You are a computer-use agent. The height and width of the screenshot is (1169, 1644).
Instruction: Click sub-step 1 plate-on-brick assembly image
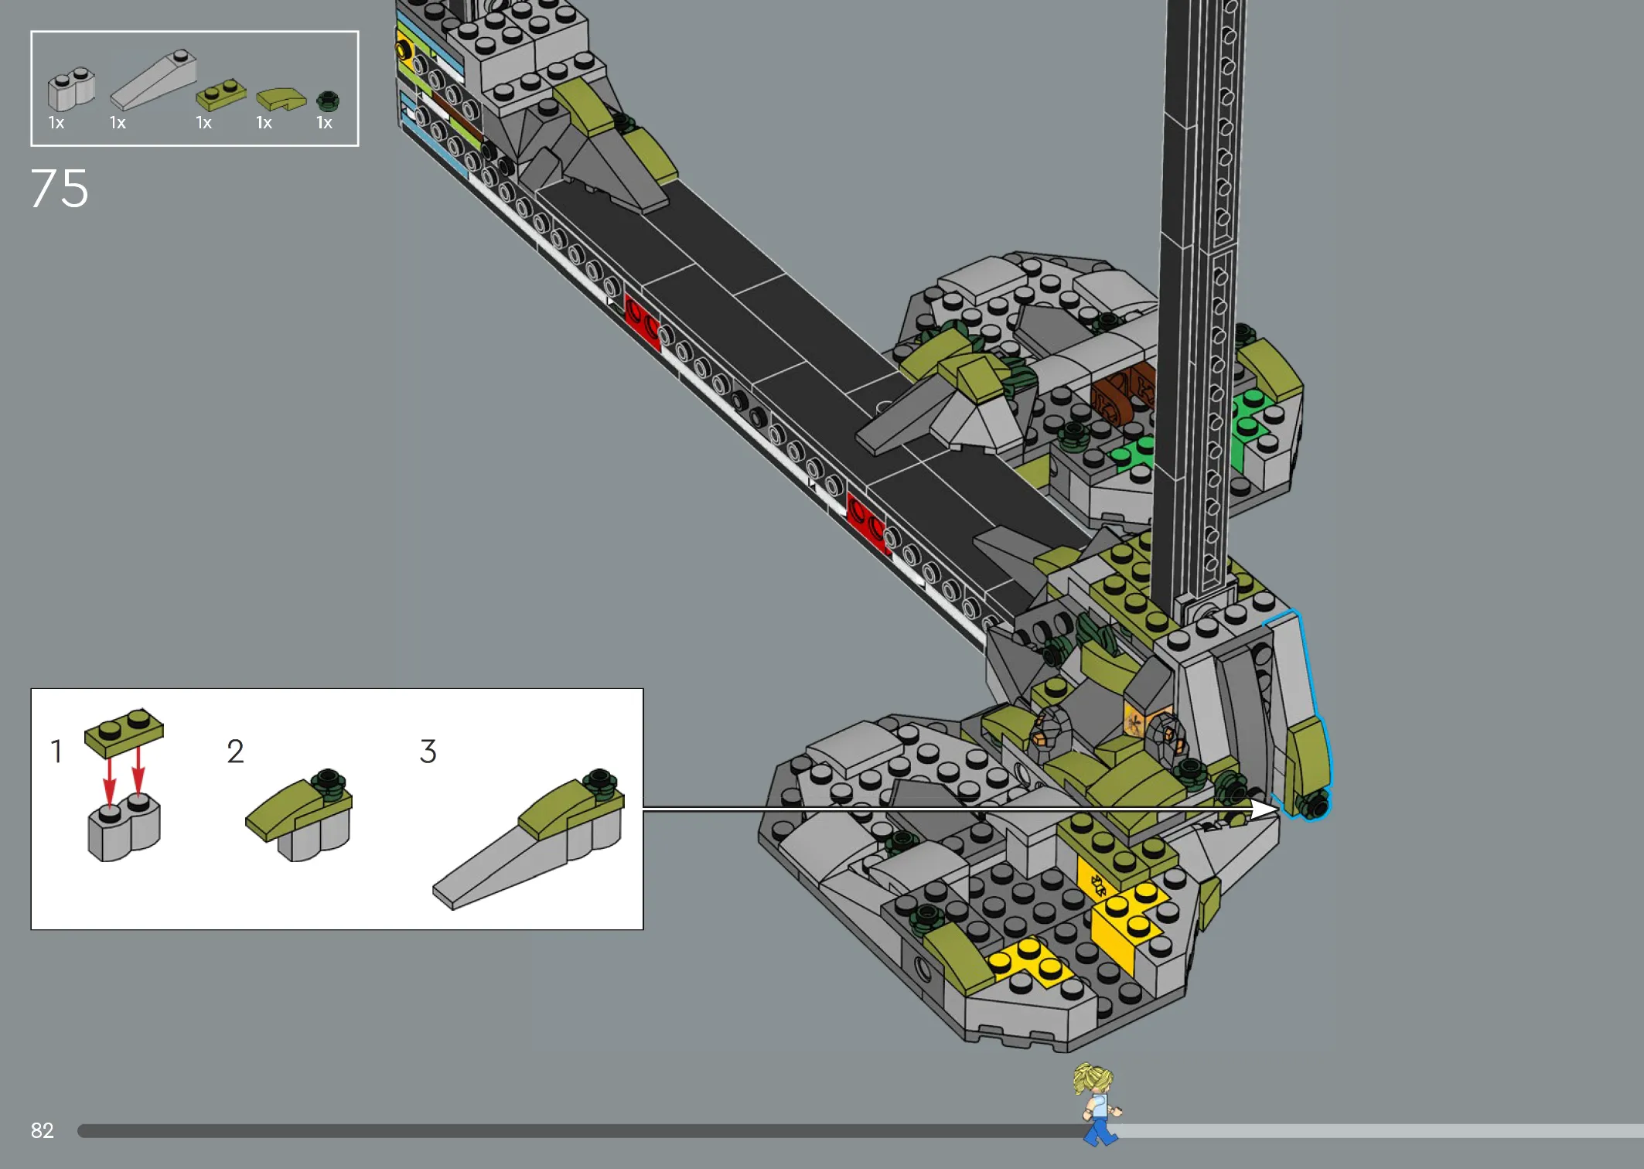pyautogui.click(x=124, y=785)
